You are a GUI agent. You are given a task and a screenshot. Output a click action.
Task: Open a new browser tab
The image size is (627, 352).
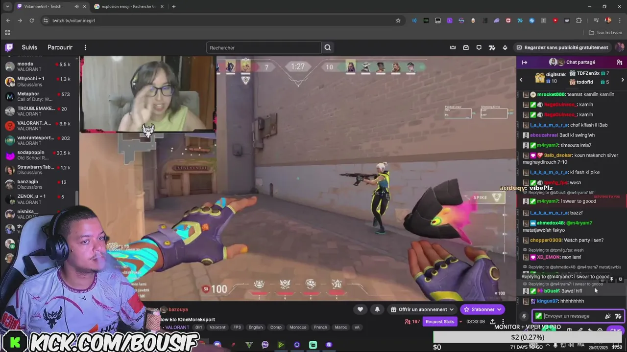(x=174, y=6)
